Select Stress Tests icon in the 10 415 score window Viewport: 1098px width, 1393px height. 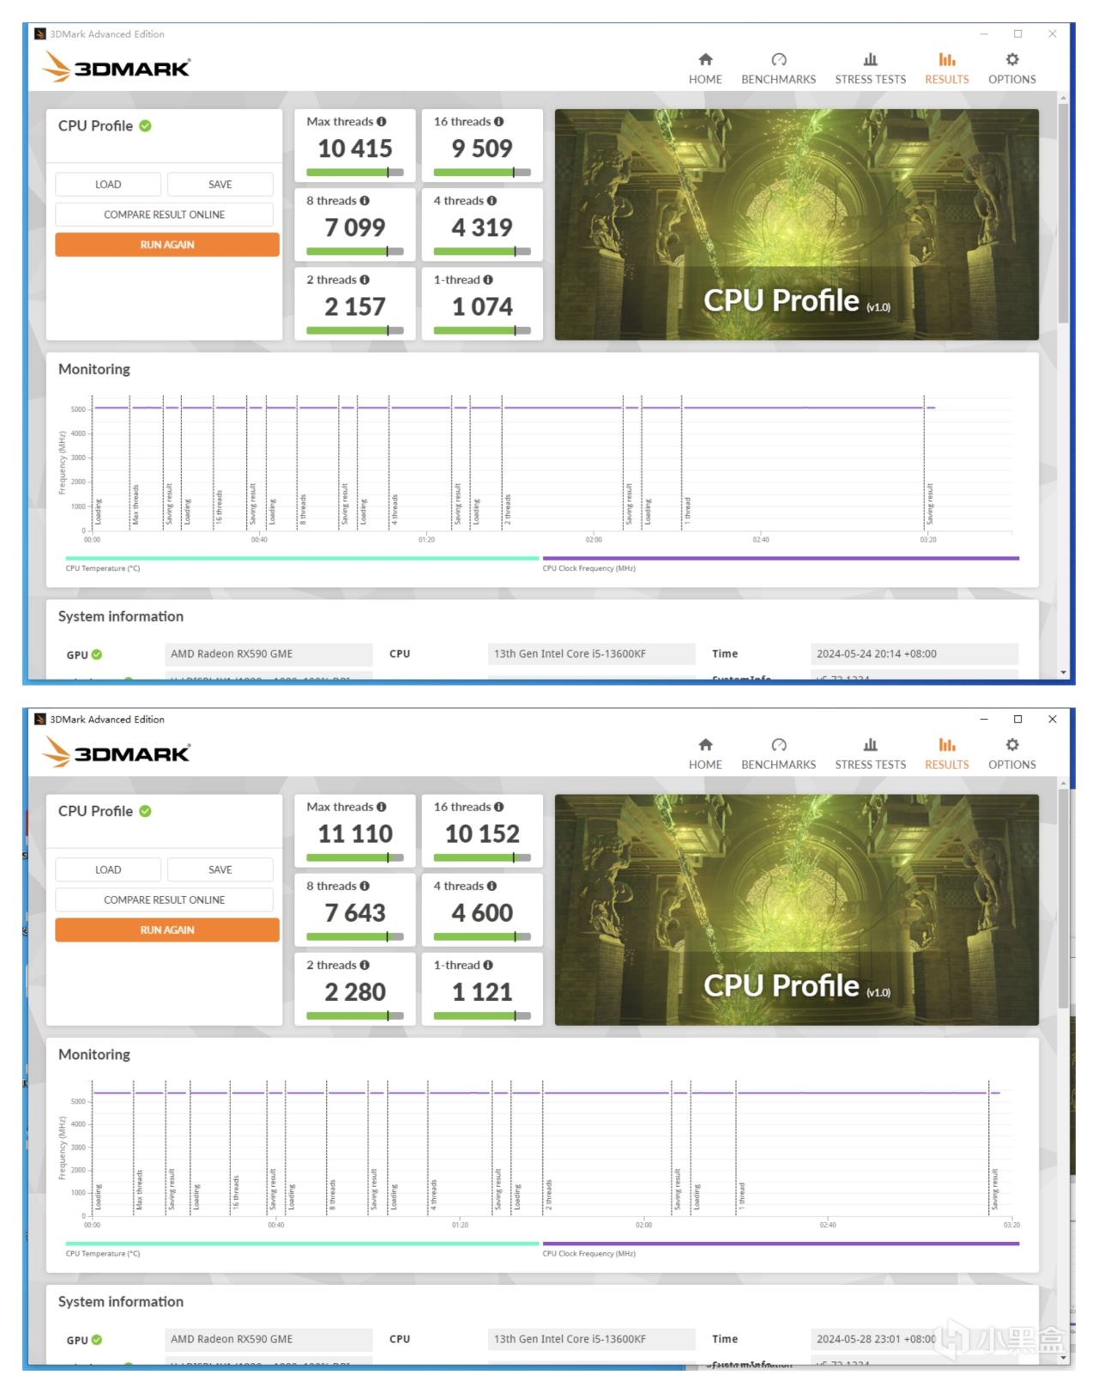pos(870,59)
